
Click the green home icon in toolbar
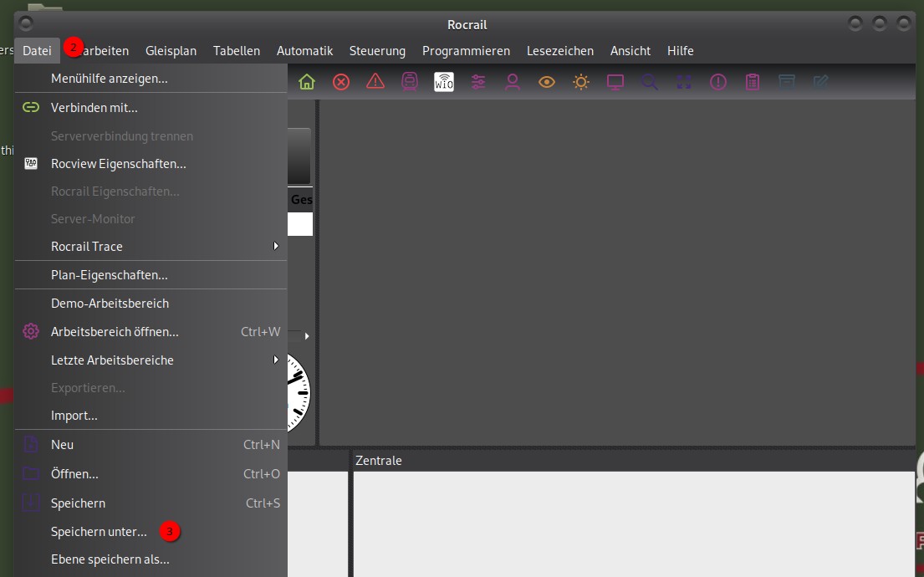pos(307,82)
